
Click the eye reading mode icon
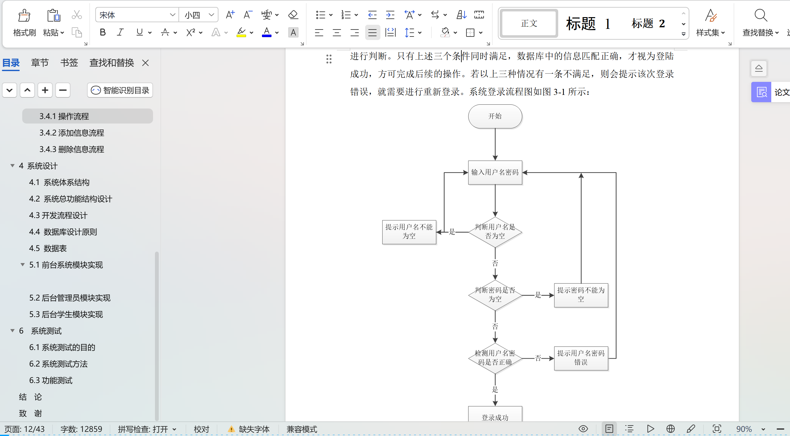(583, 429)
